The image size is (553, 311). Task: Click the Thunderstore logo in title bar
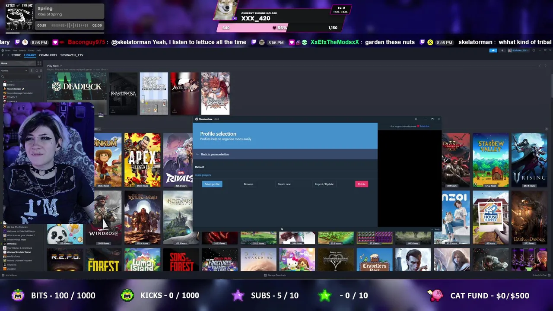[x=197, y=119]
